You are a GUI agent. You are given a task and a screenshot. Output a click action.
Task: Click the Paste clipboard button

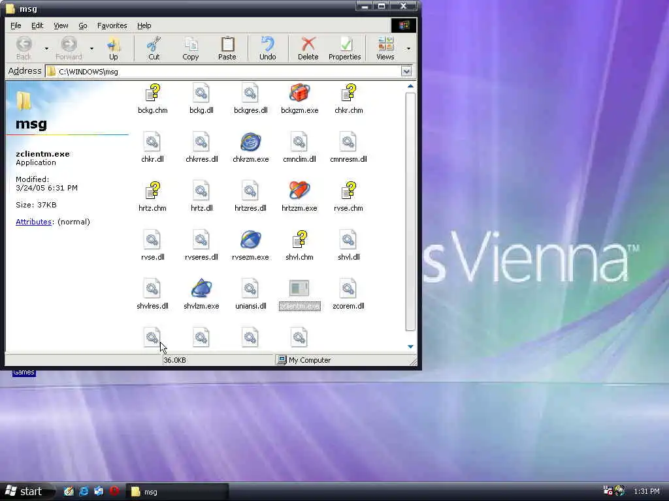(227, 48)
